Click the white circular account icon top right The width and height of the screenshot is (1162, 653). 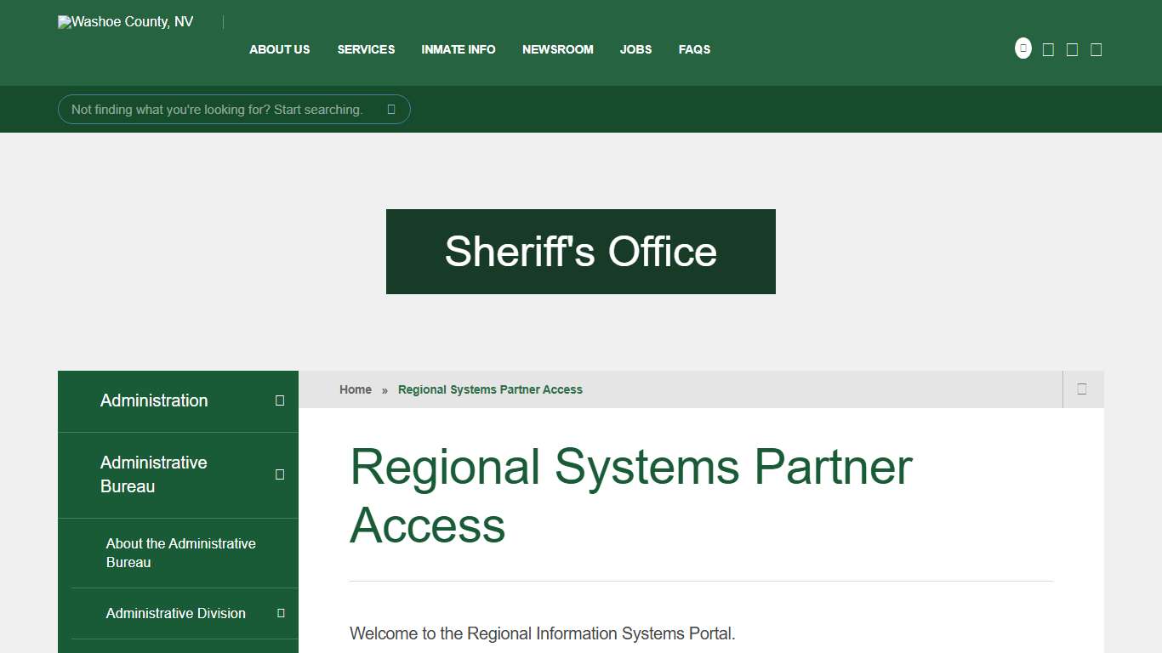(1022, 48)
